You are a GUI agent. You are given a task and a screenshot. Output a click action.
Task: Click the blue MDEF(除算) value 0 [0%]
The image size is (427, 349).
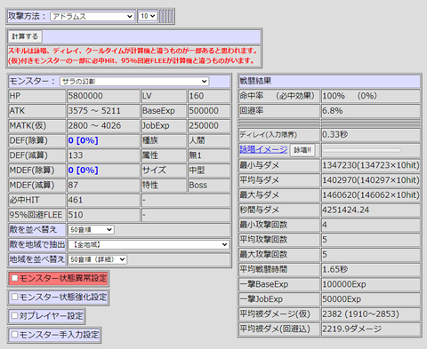(x=83, y=171)
